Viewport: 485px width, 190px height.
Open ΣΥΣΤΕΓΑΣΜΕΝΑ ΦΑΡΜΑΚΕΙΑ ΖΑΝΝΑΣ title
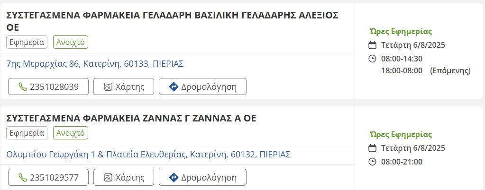[x=131, y=118]
